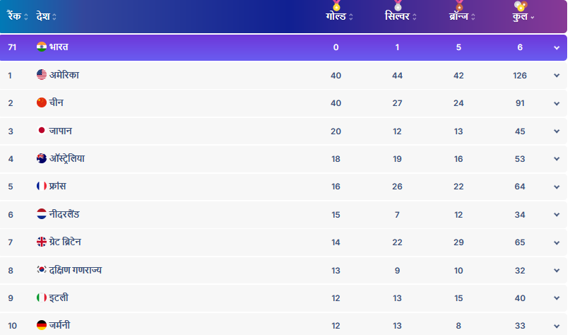
Task: Click the Germany flag icon
Action: tap(42, 325)
